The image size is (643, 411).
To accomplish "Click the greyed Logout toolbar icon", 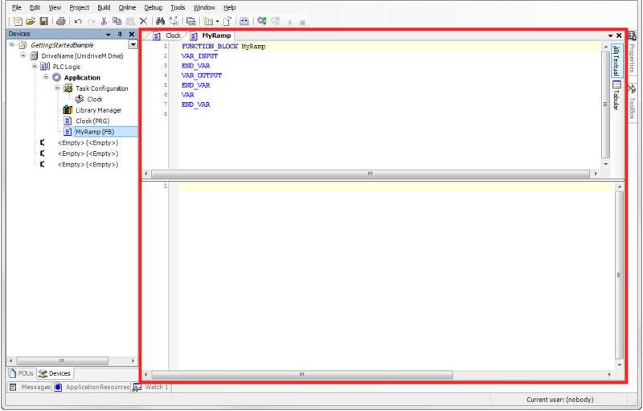I will pyautogui.click(x=275, y=21).
